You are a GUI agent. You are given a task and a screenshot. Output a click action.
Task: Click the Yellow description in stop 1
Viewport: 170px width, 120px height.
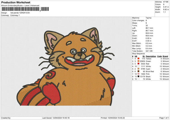tap(148, 59)
